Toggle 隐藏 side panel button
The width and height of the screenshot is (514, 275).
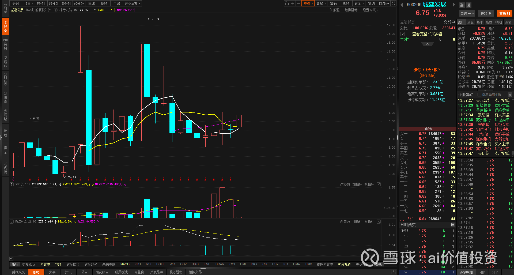(384, 3)
